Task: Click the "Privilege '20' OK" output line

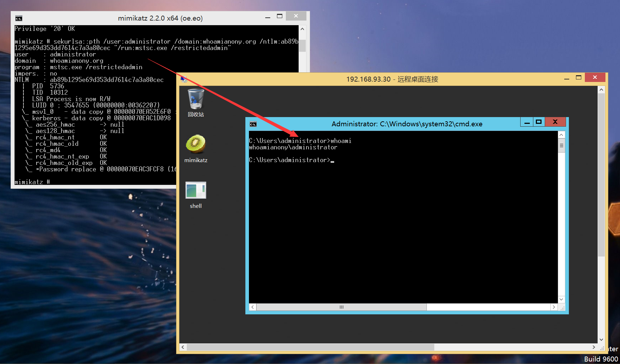Action: tap(45, 29)
